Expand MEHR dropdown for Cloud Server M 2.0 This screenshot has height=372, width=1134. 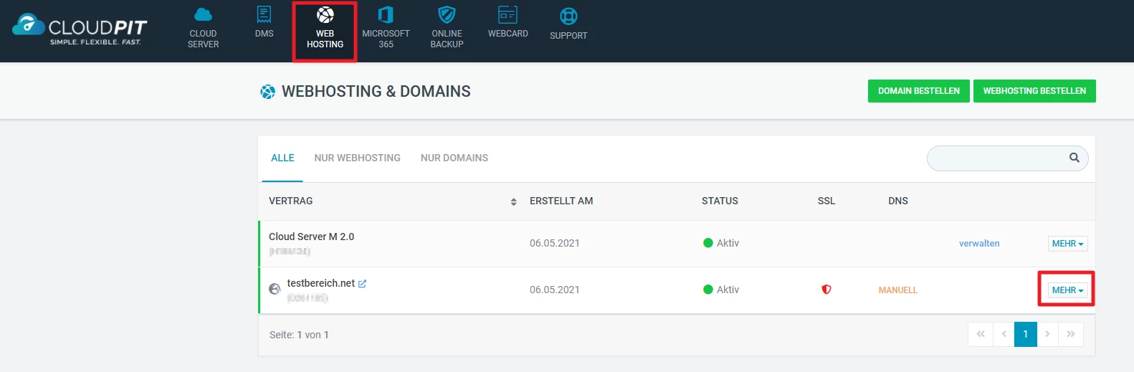[1067, 244]
